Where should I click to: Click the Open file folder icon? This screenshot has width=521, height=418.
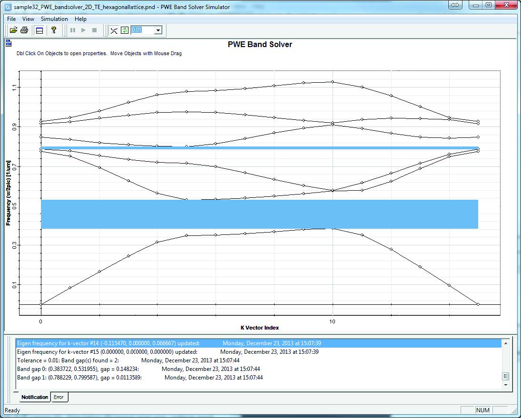click(13, 30)
